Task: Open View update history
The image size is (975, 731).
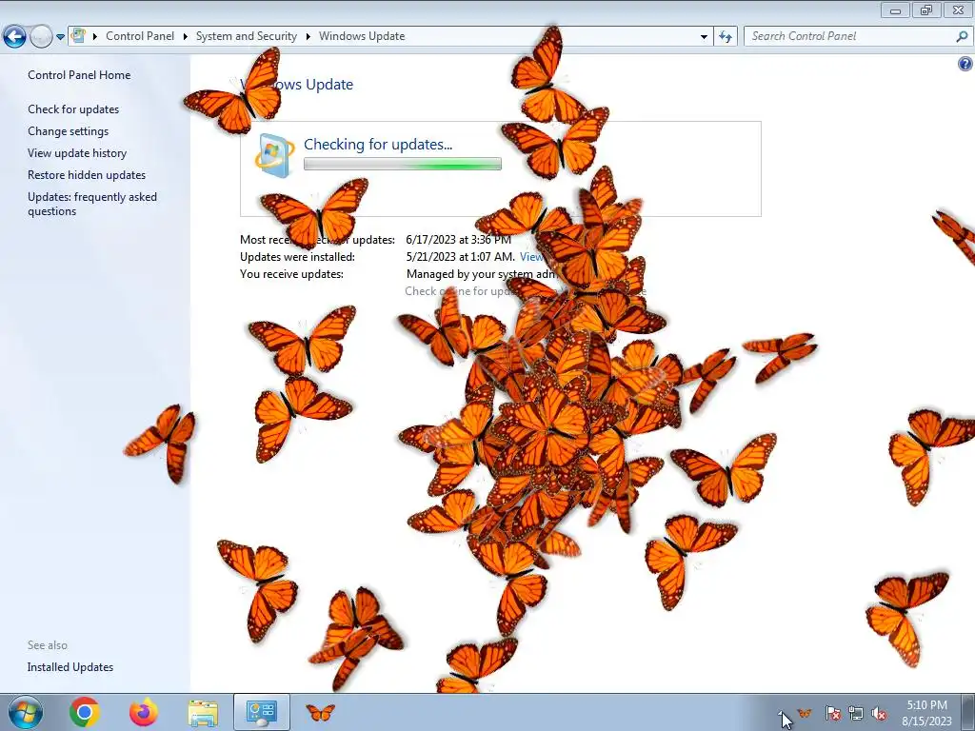Action: pyautogui.click(x=77, y=153)
